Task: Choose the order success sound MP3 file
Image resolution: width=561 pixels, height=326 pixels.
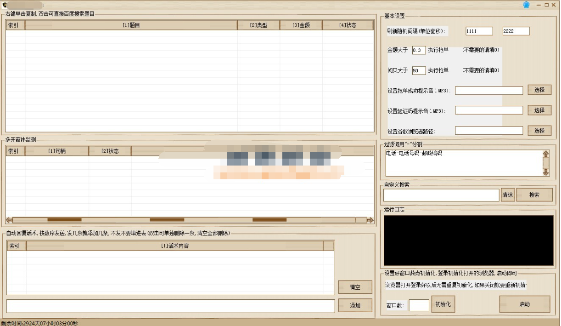Action: [539, 90]
